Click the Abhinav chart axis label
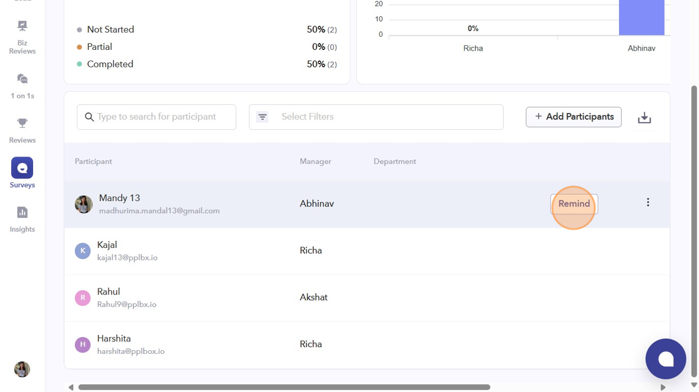The height and width of the screenshot is (392, 699). [642, 48]
